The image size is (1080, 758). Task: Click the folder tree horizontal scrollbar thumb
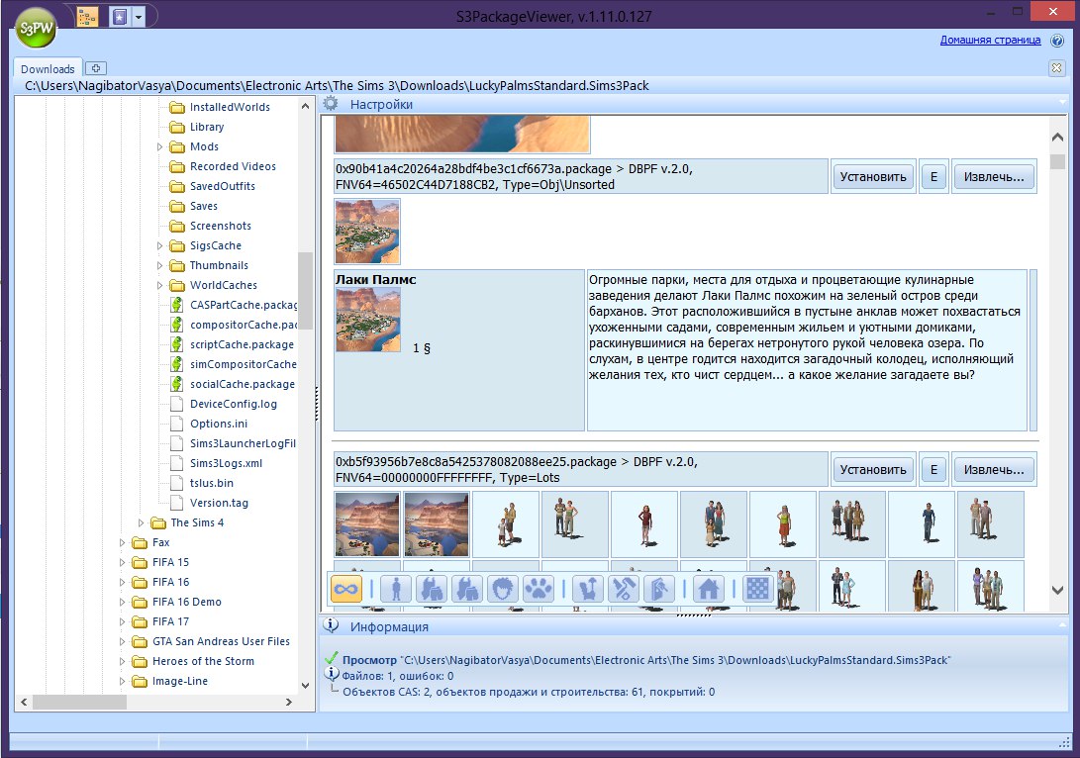pyautogui.click(x=79, y=703)
